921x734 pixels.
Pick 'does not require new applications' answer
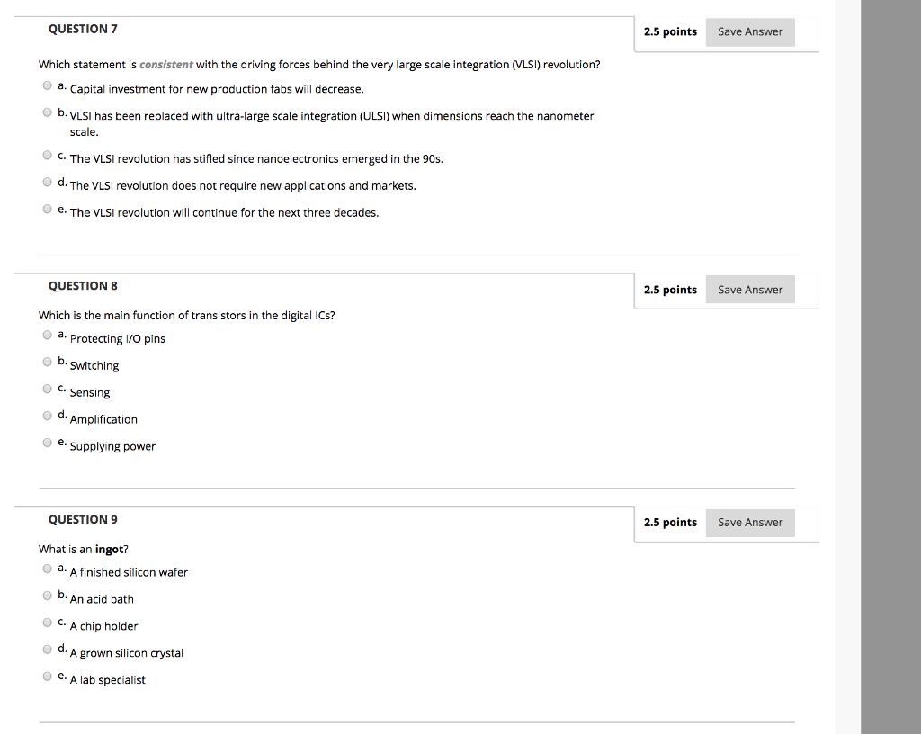pyautogui.click(x=47, y=183)
